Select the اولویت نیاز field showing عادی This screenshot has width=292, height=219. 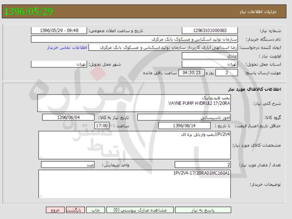(x=209, y=56)
